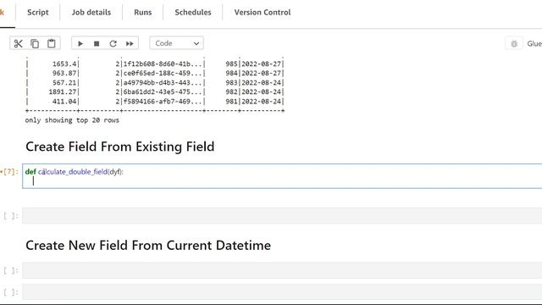Open the Runs tab
The height and width of the screenshot is (305, 542).
pos(143,12)
